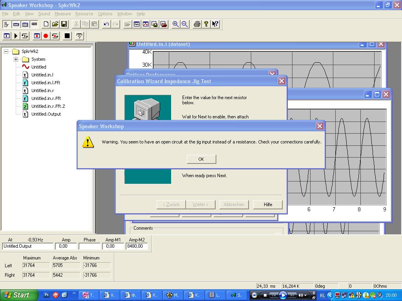
Task: Collapse the SpkrWk2 root tree node
Action: (6, 51)
